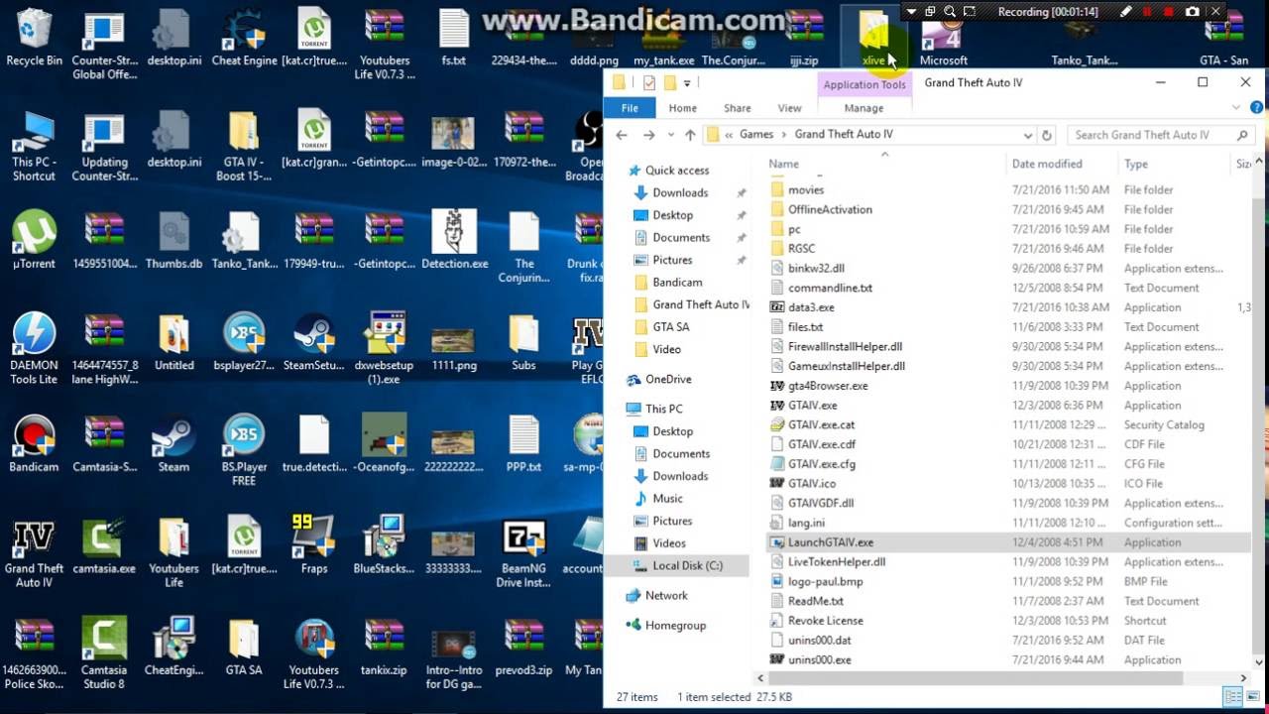1269x714 pixels.
Task: Click the Explorer help question mark icon
Action: (1255, 107)
